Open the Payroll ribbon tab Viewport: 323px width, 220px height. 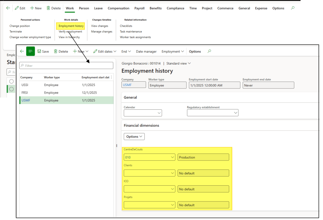coord(139,8)
